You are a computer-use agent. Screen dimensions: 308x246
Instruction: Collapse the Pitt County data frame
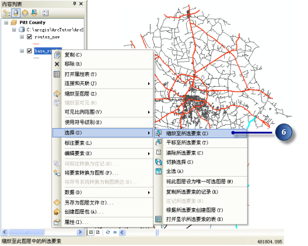click(6, 23)
